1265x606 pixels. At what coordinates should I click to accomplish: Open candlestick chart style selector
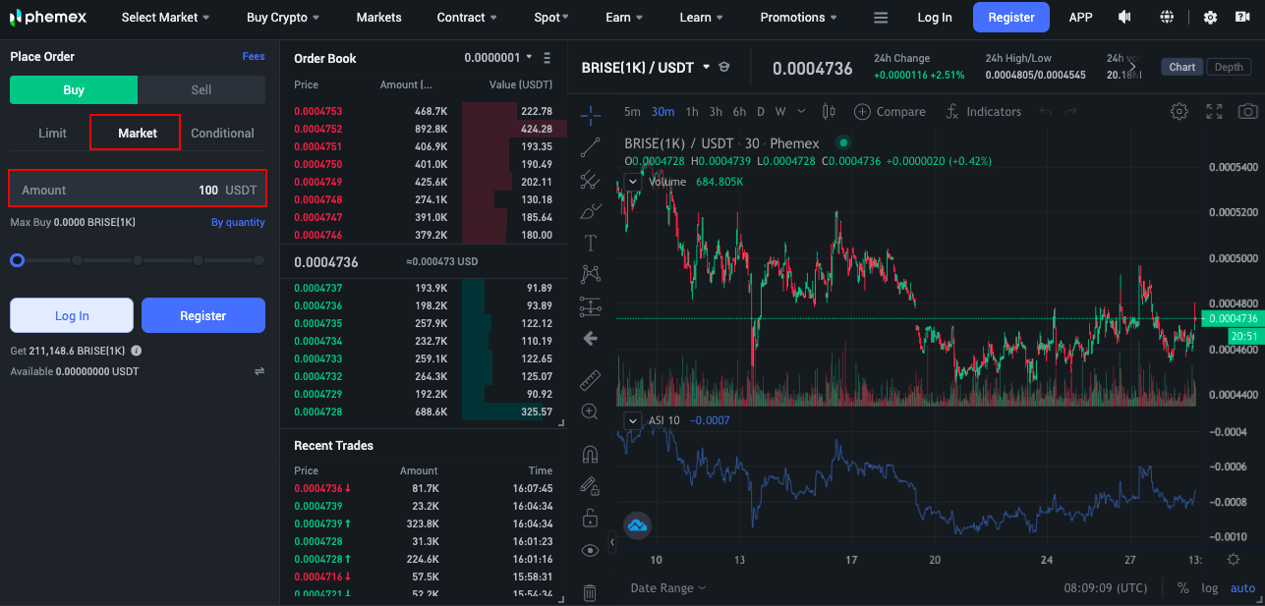point(829,112)
